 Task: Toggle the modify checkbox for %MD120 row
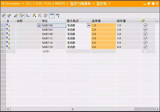[x=145, y=47]
